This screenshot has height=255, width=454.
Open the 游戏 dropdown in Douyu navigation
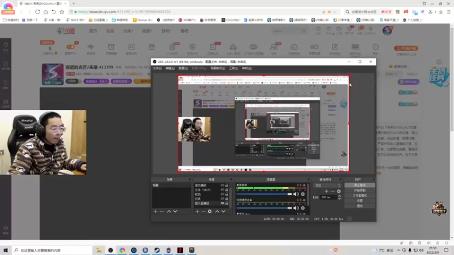click(166, 31)
